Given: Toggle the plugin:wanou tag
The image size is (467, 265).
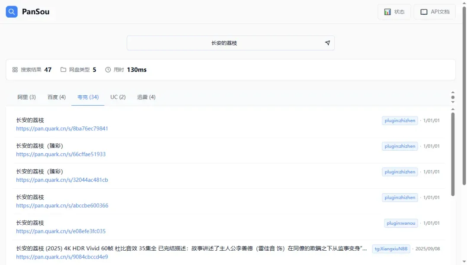Looking at the screenshot, I should tap(400, 223).
